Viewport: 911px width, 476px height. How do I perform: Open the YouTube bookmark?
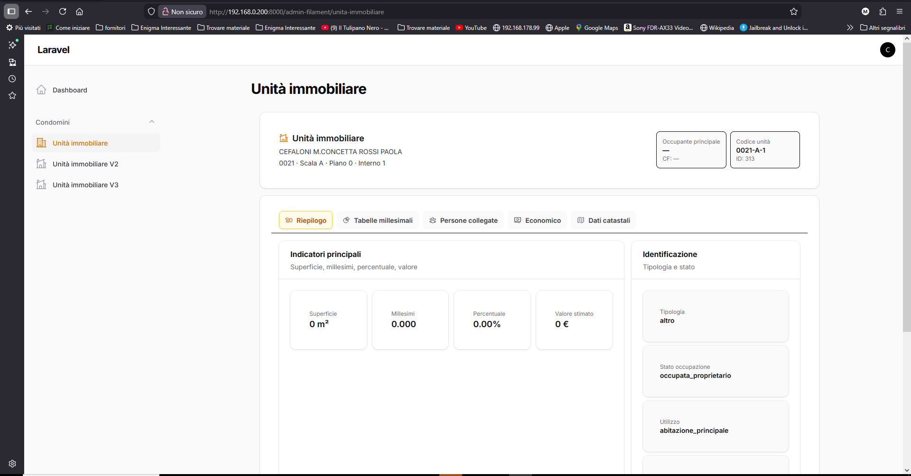tap(471, 27)
